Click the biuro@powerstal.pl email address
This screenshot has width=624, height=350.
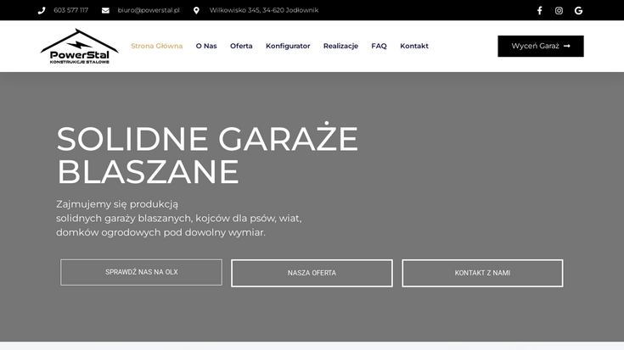click(149, 10)
